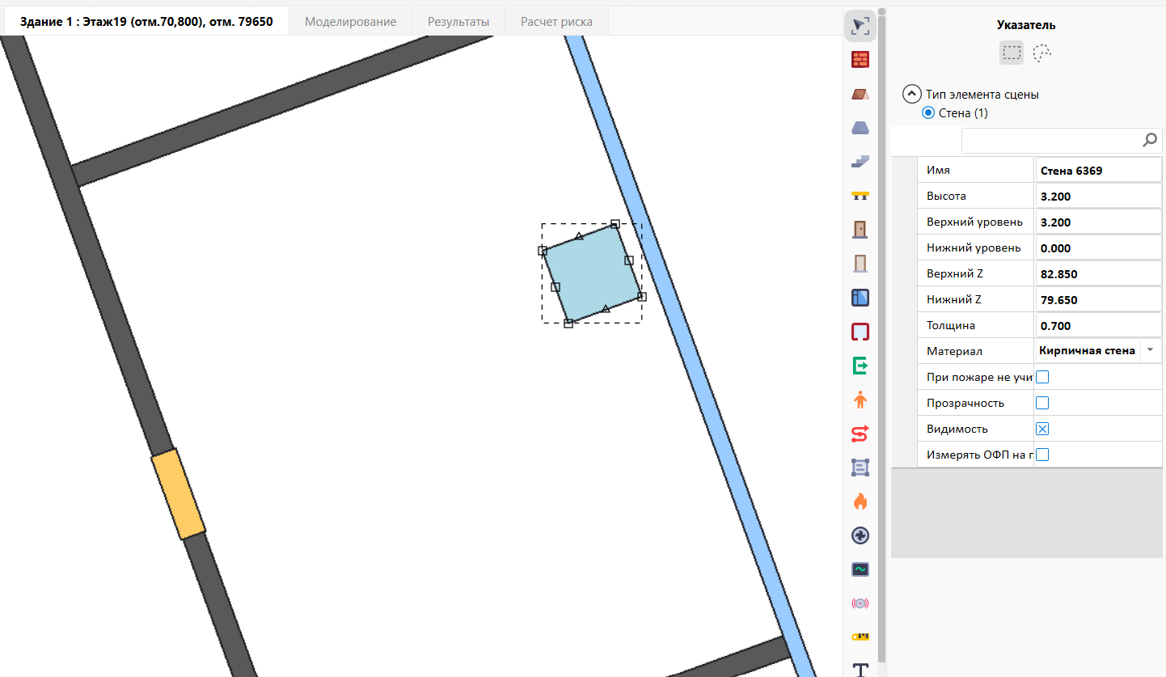
Task: Edit the Имя field Стена 6369
Action: tap(1098, 171)
